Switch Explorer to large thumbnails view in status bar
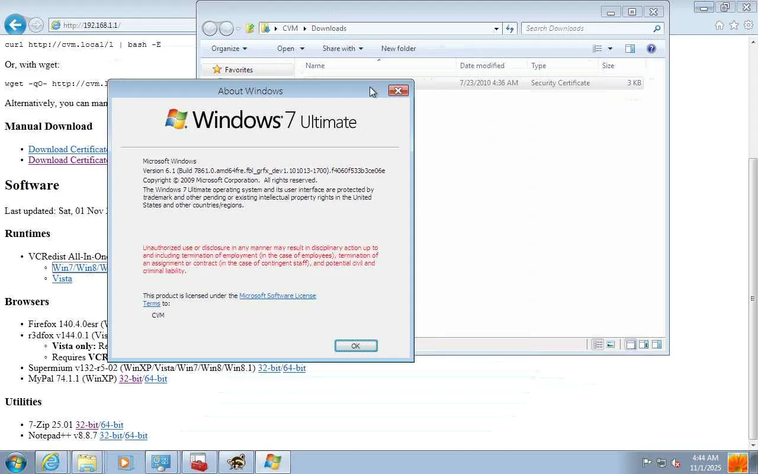The image size is (758, 474). coord(611,344)
